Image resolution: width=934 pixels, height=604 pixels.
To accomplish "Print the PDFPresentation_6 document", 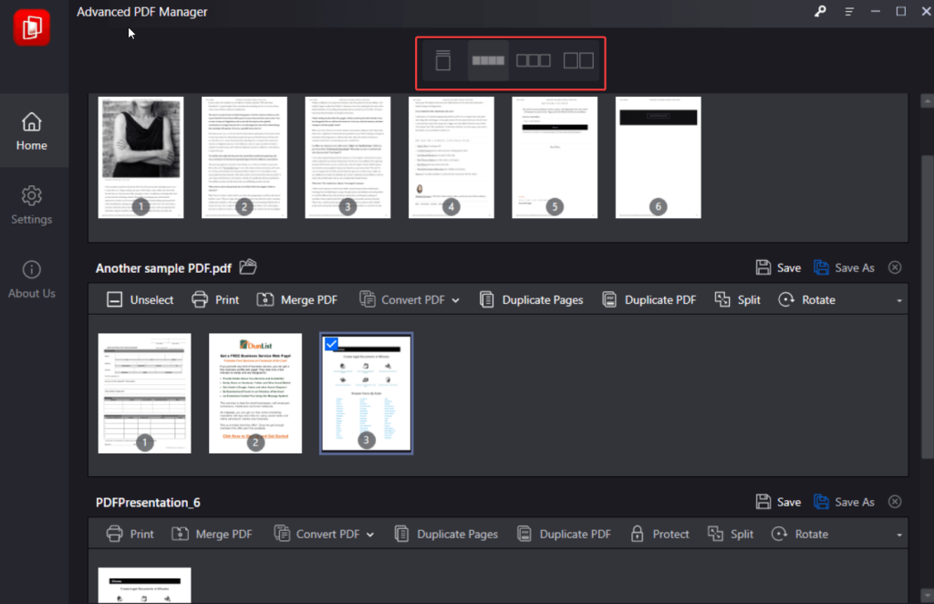I will (x=130, y=534).
